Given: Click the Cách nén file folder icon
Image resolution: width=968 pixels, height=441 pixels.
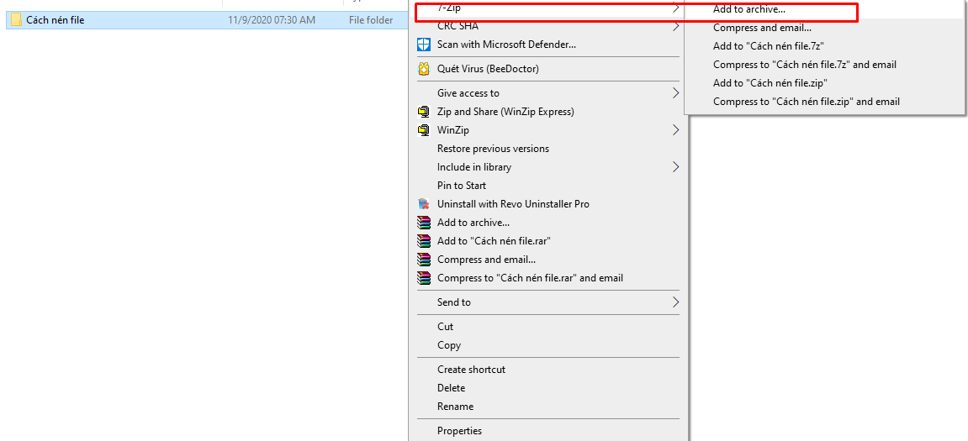Looking at the screenshot, I should (x=17, y=19).
